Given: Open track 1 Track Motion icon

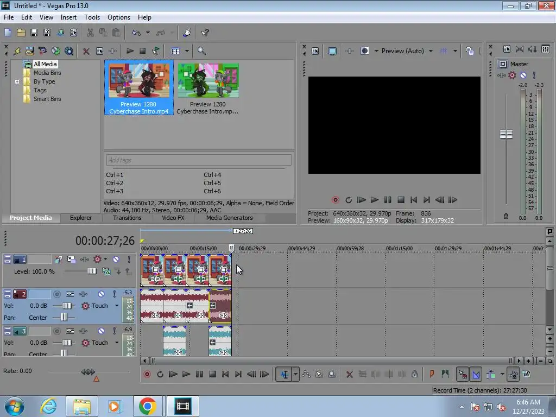Looking at the screenshot, I should (71, 259).
